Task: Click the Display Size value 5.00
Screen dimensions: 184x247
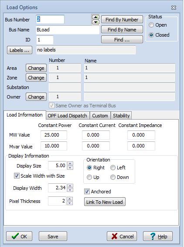Action: [57, 165]
